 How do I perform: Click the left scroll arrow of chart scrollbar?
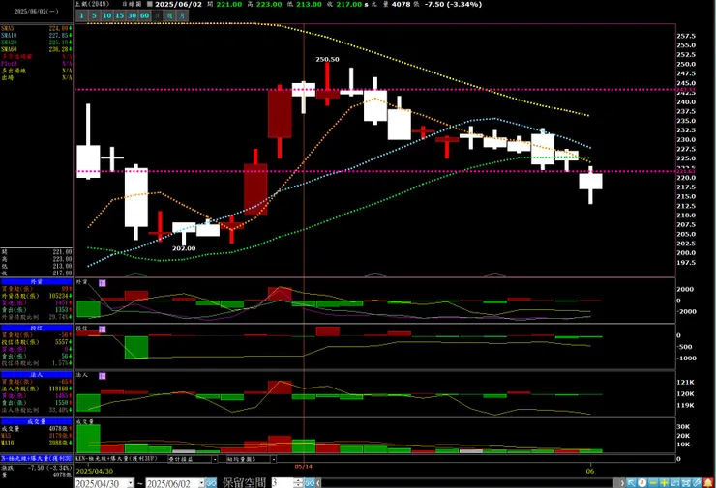pyautogui.click(x=318, y=483)
